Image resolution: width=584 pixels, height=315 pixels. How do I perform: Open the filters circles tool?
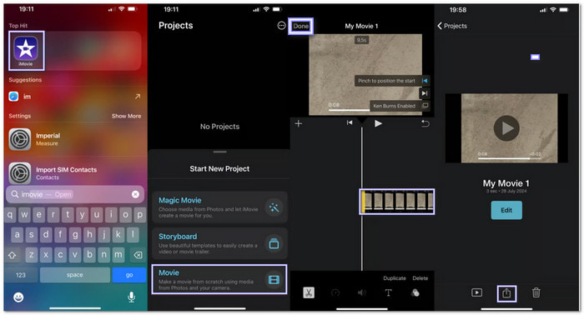[415, 293]
